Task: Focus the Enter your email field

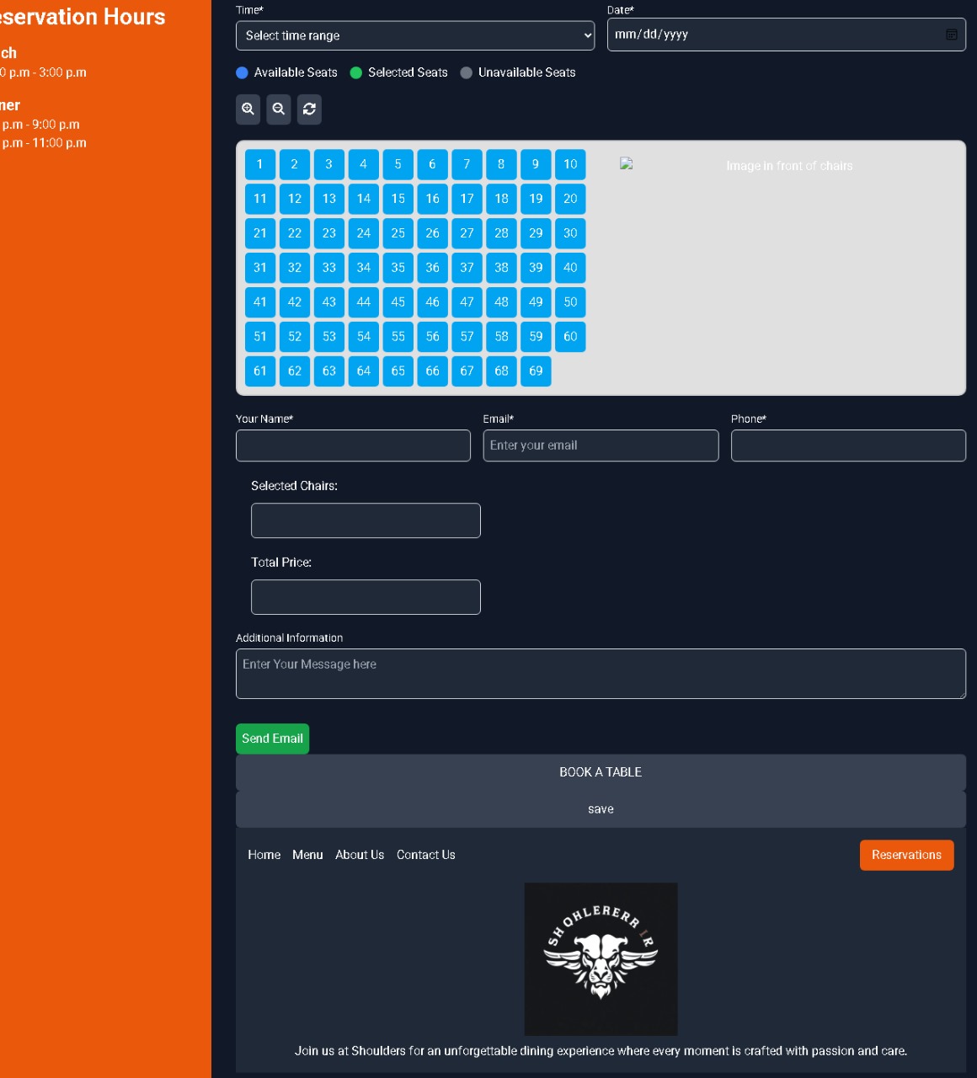Action: tap(601, 445)
